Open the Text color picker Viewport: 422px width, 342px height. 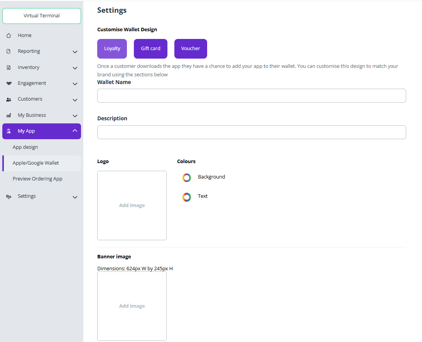tap(187, 197)
